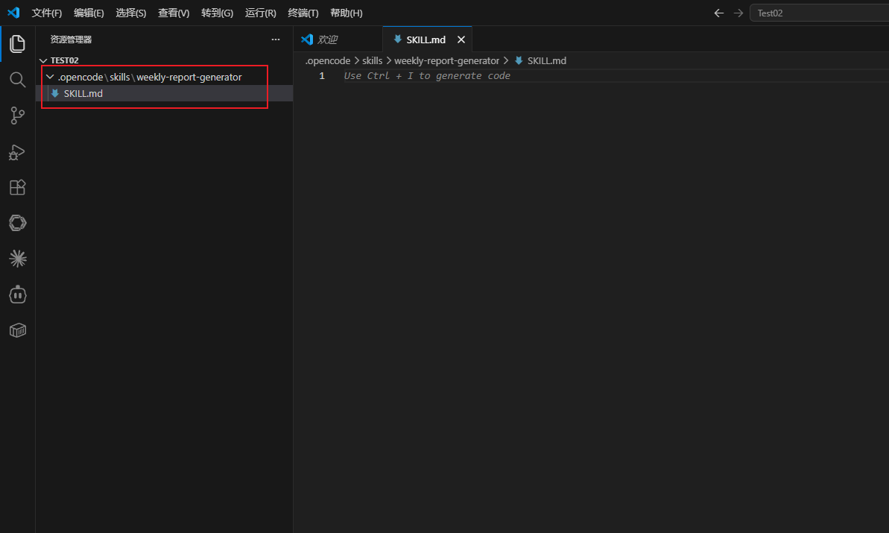Click editor line 1 placeholder text
Image resolution: width=889 pixels, height=533 pixels.
click(427, 76)
